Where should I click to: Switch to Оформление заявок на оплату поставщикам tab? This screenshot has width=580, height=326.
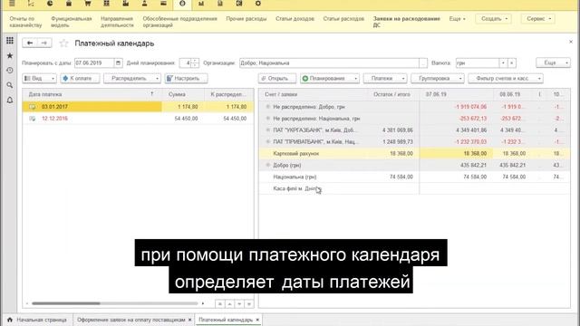(x=130, y=320)
